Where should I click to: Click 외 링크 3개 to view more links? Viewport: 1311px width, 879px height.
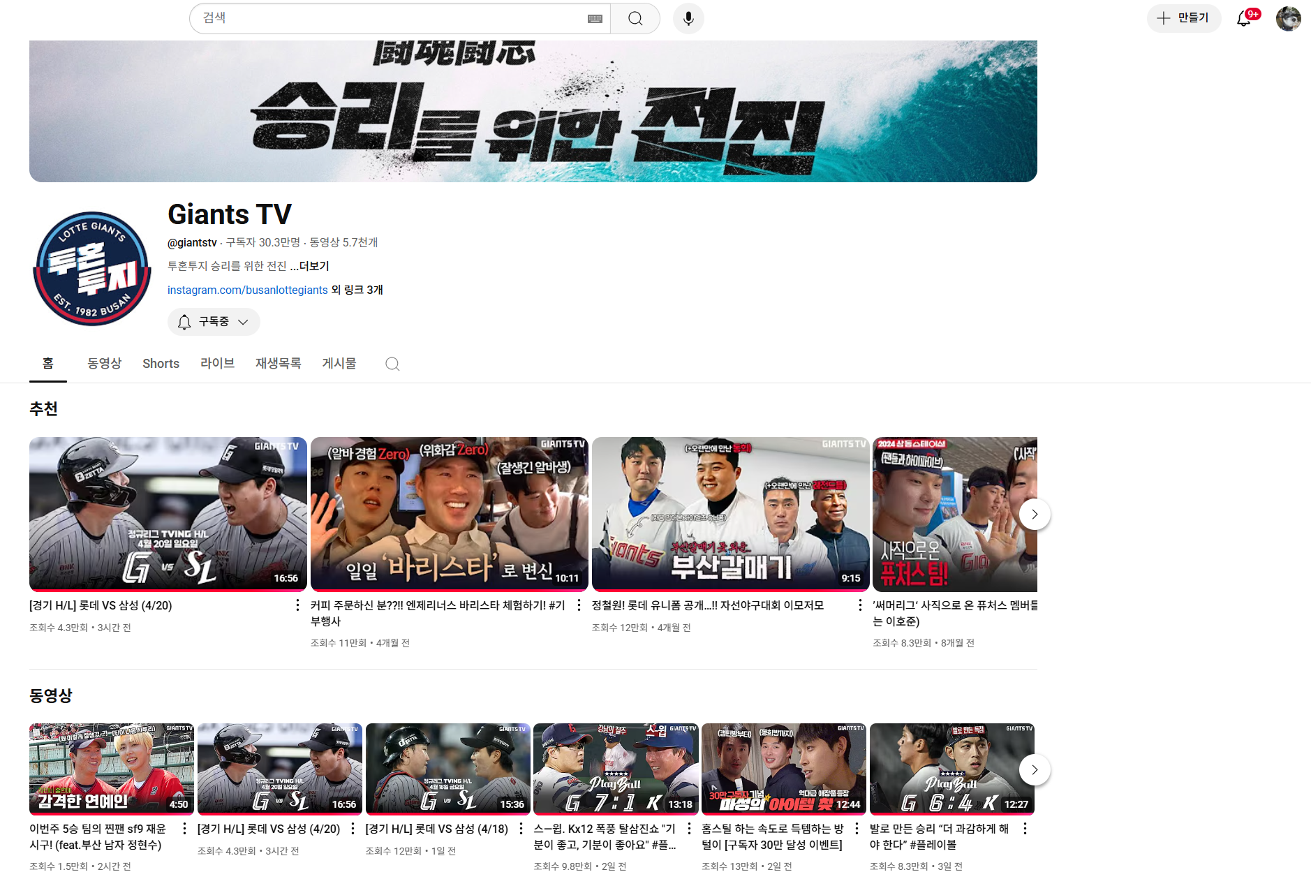click(357, 290)
